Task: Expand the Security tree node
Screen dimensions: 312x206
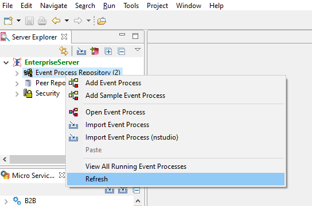Action: point(17,94)
